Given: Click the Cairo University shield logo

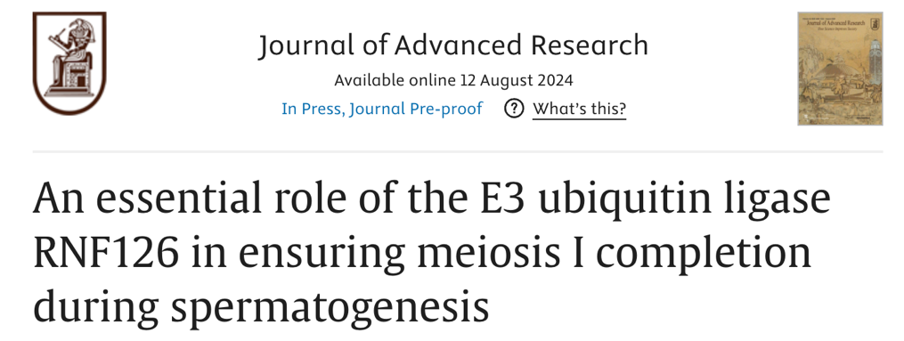Looking at the screenshot, I should (x=69, y=63).
